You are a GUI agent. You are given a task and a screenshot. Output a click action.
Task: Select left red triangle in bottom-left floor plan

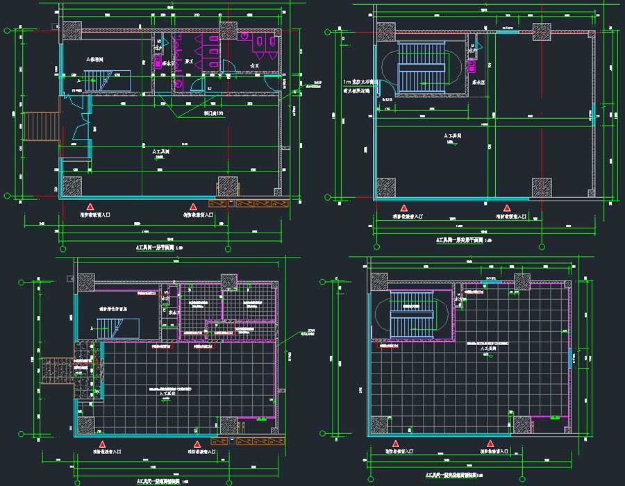click(102, 443)
